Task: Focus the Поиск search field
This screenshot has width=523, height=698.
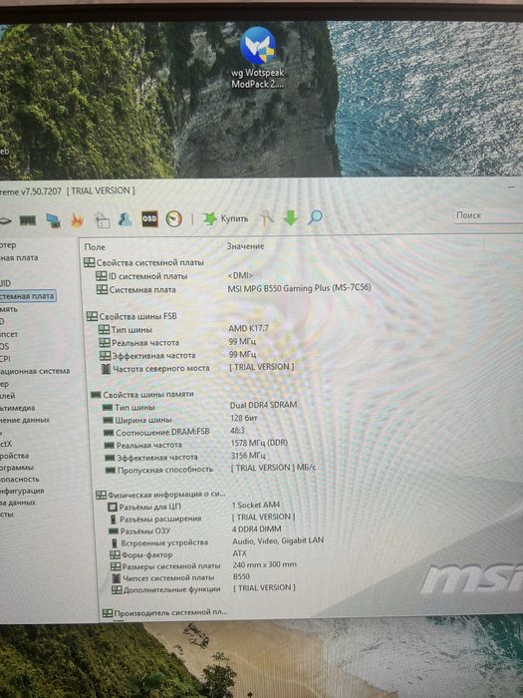Action: pos(488,215)
